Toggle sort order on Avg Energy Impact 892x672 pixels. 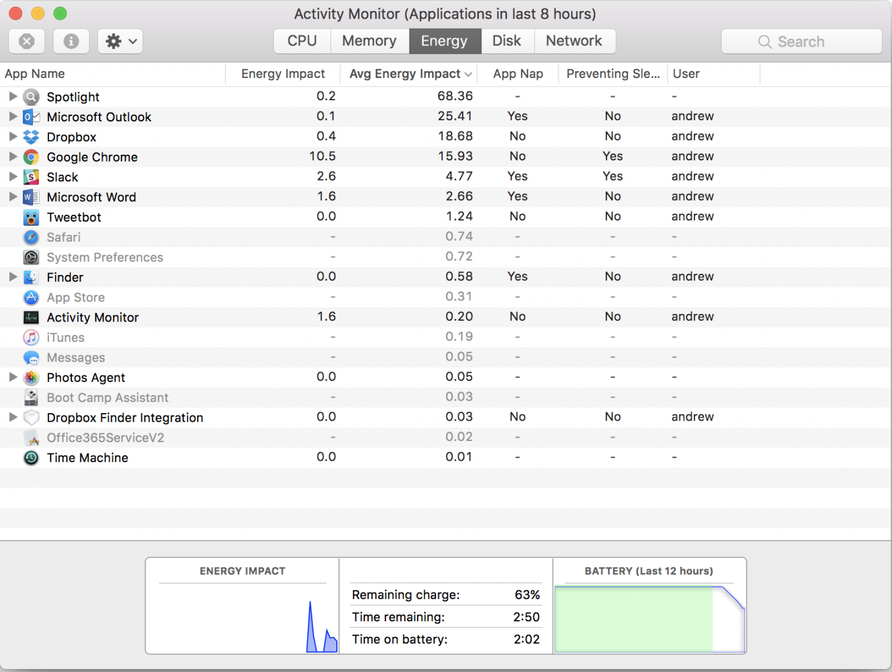coord(406,74)
